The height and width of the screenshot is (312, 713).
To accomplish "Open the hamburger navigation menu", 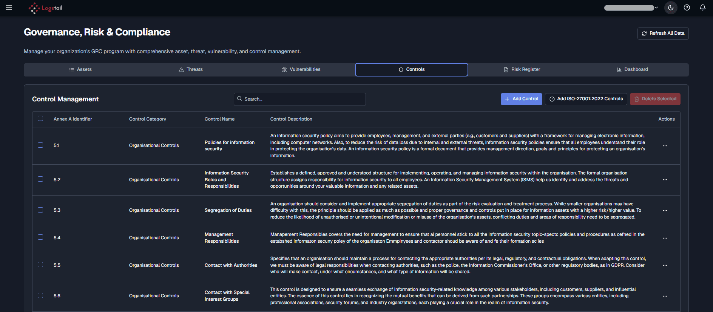I will pyautogui.click(x=9, y=8).
